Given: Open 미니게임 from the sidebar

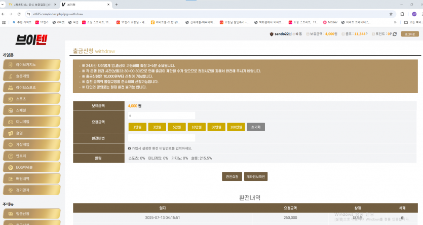Looking at the screenshot, I should click(x=31, y=122).
